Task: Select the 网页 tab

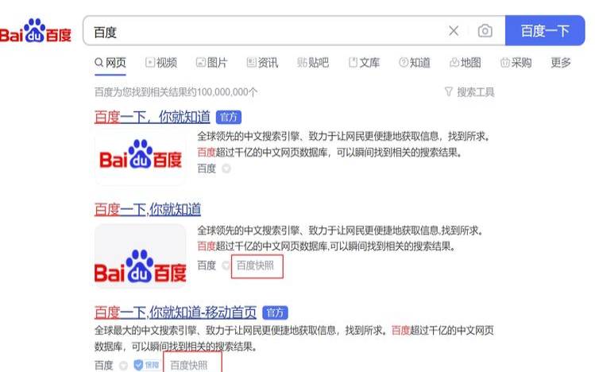Action: point(110,63)
